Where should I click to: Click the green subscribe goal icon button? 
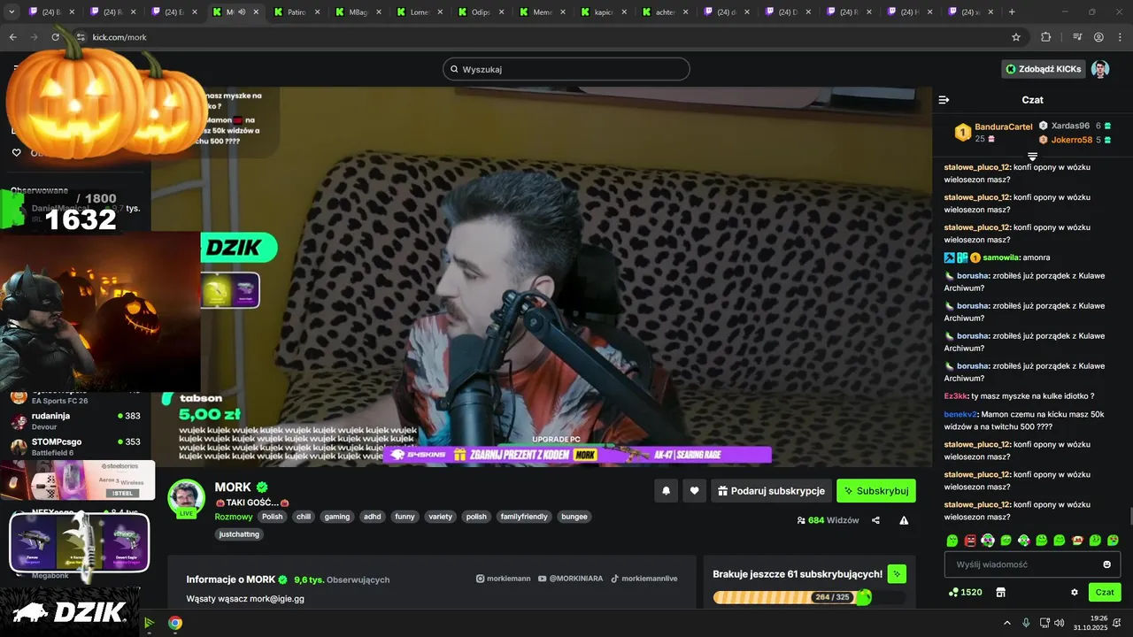tap(897, 574)
